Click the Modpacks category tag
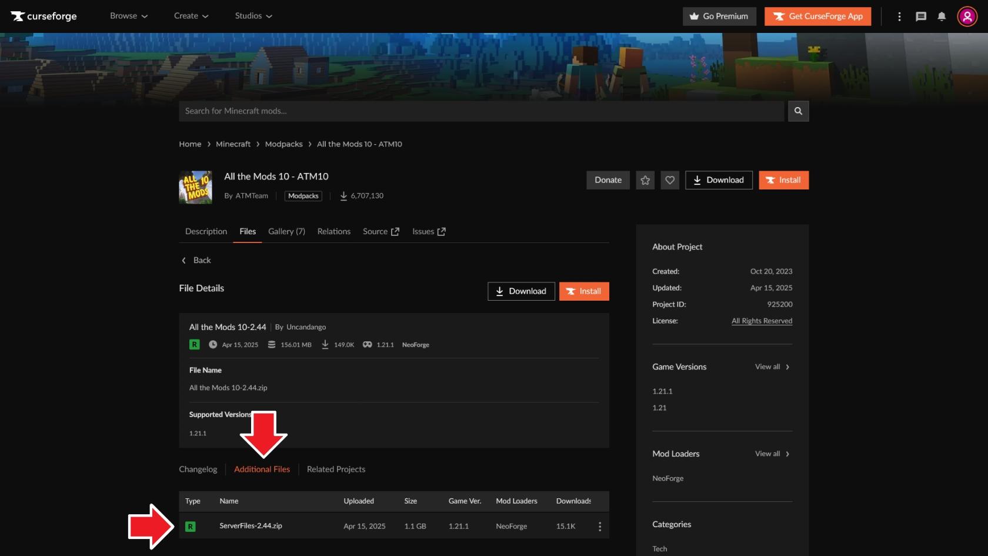Viewport: 988px width, 556px height. pyautogui.click(x=303, y=197)
